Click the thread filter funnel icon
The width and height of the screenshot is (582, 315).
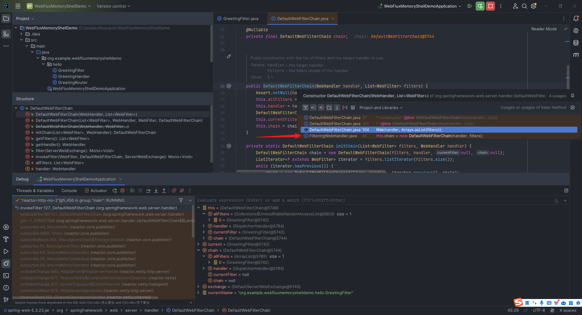point(181,200)
